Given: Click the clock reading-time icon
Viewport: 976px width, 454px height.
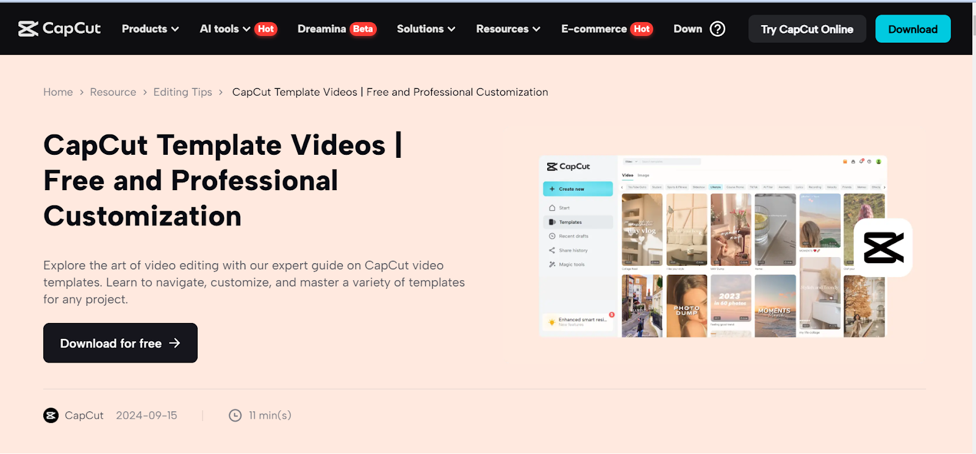Looking at the screenshot, I should click(x=235, y=416).
